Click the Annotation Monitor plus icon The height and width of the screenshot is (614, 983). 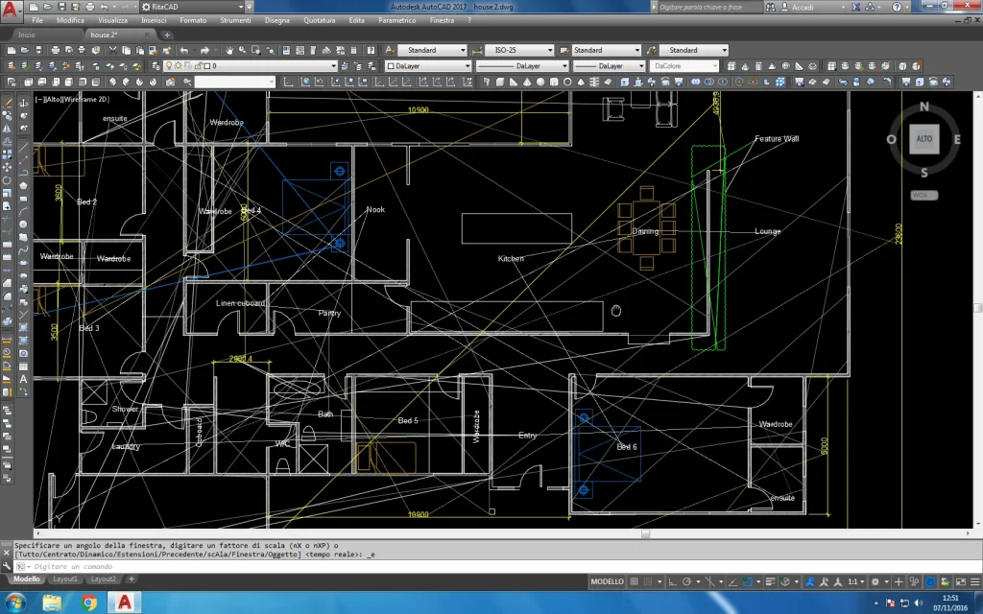[x=899, y=581]
